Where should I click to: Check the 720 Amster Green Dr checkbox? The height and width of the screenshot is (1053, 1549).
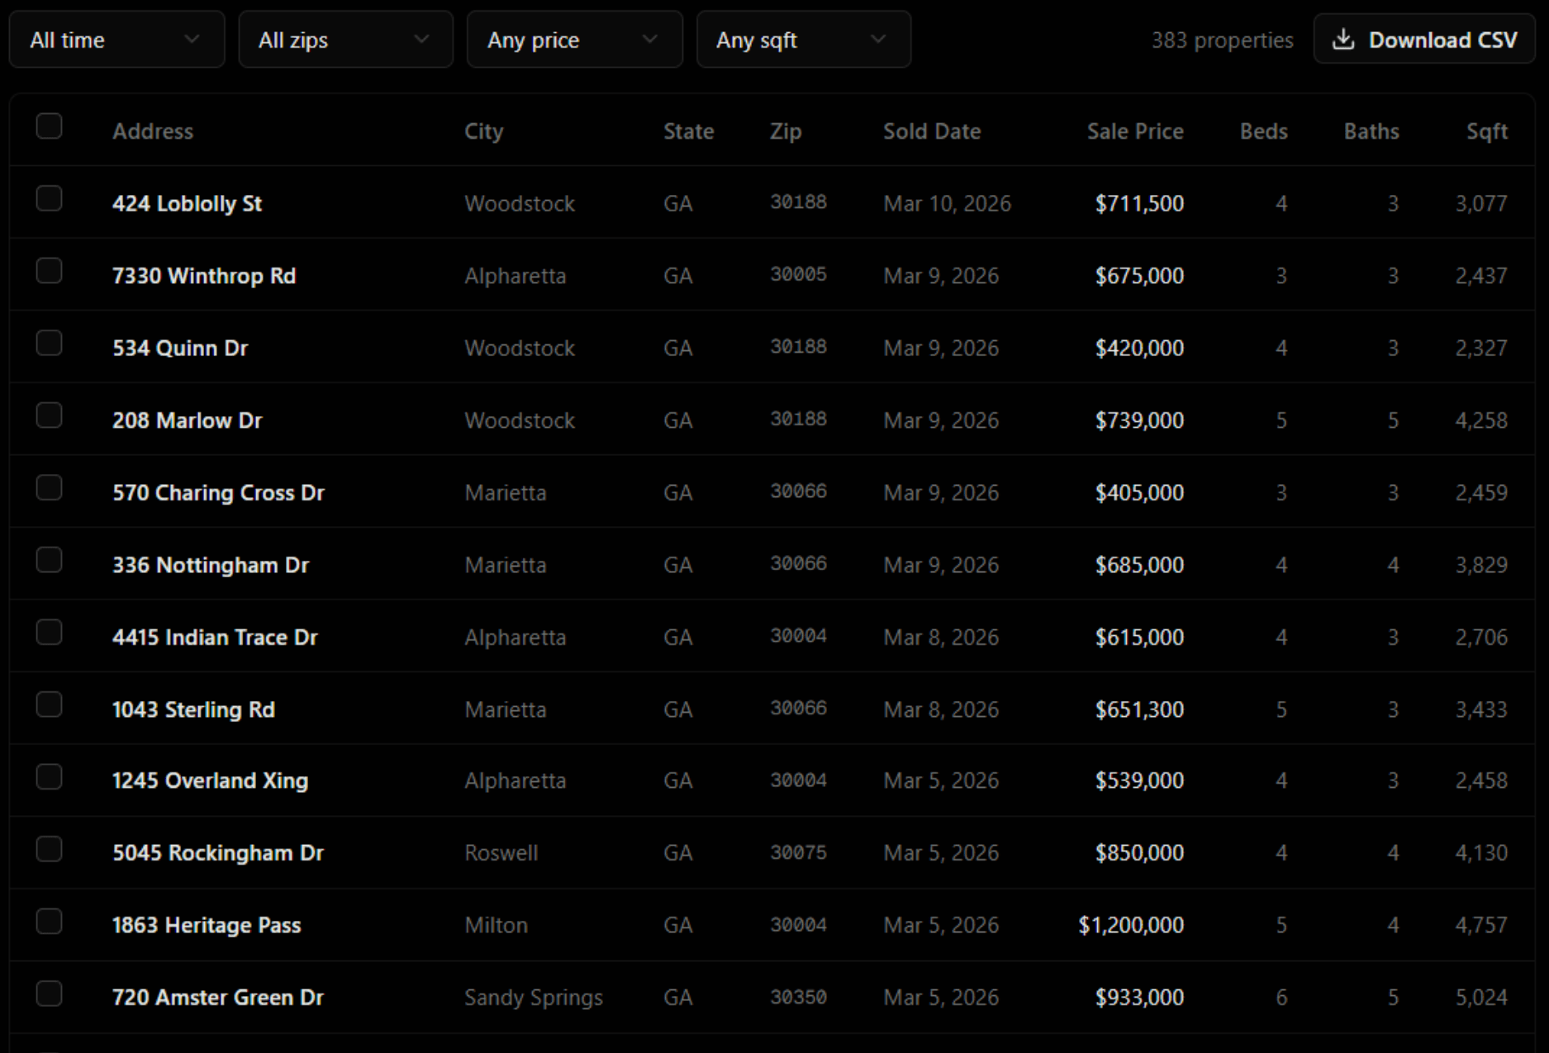50,994
